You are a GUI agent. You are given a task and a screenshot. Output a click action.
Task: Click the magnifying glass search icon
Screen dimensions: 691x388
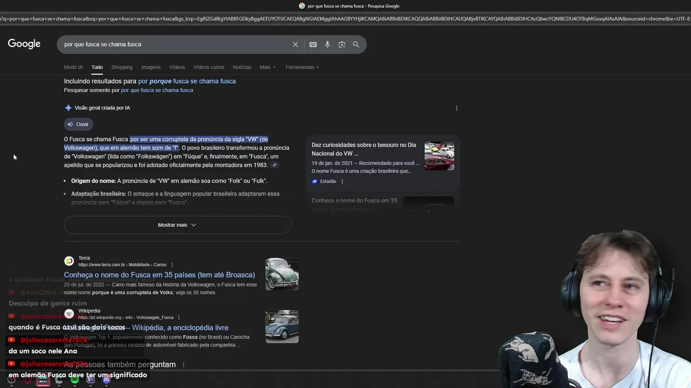356,44
